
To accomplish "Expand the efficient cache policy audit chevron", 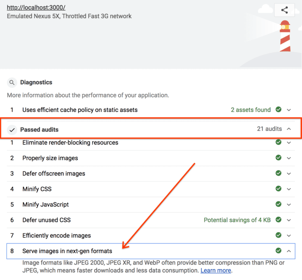I will [x=289, y=110].
